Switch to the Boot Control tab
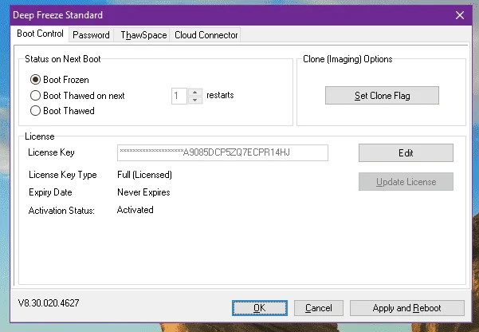Viewport: 479px width, 332px height. coord(40,34)
